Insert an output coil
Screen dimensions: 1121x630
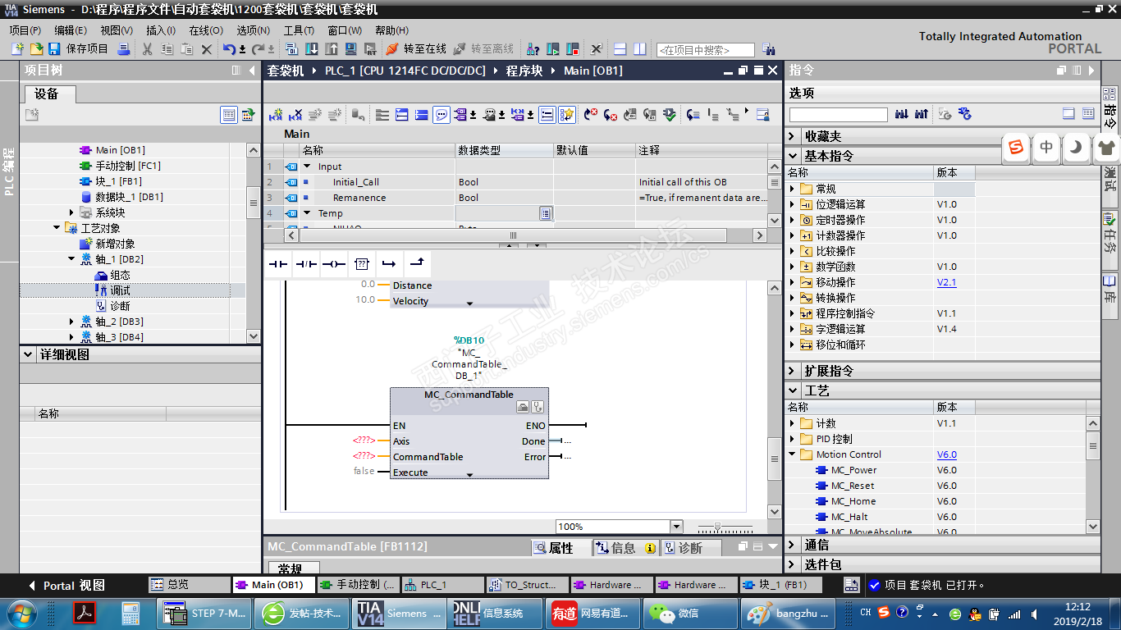point(333,264)
